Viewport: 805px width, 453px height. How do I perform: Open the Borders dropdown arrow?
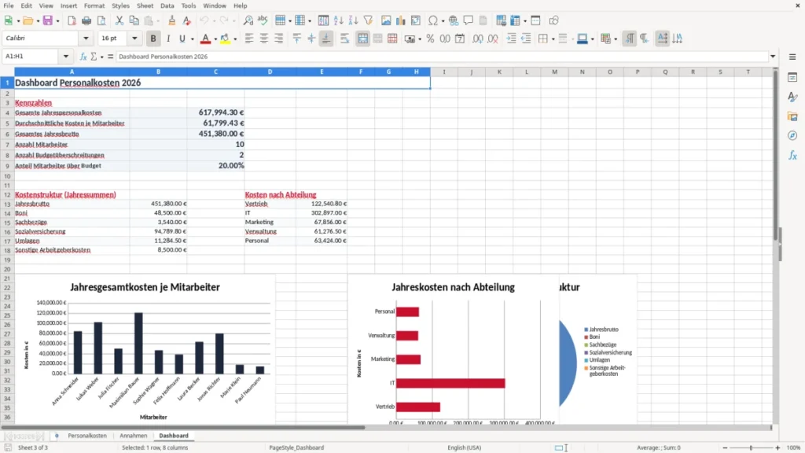point(553,39)
